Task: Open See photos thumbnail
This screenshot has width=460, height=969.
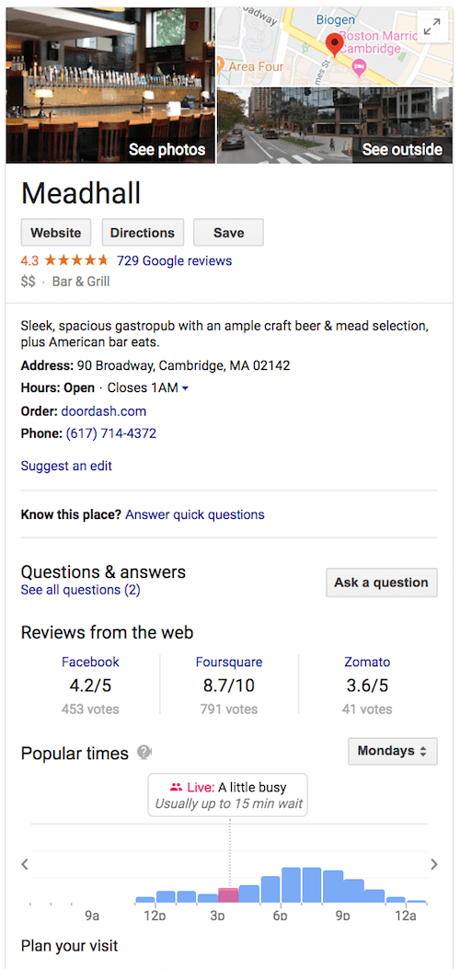Action: tap(110, 86)
